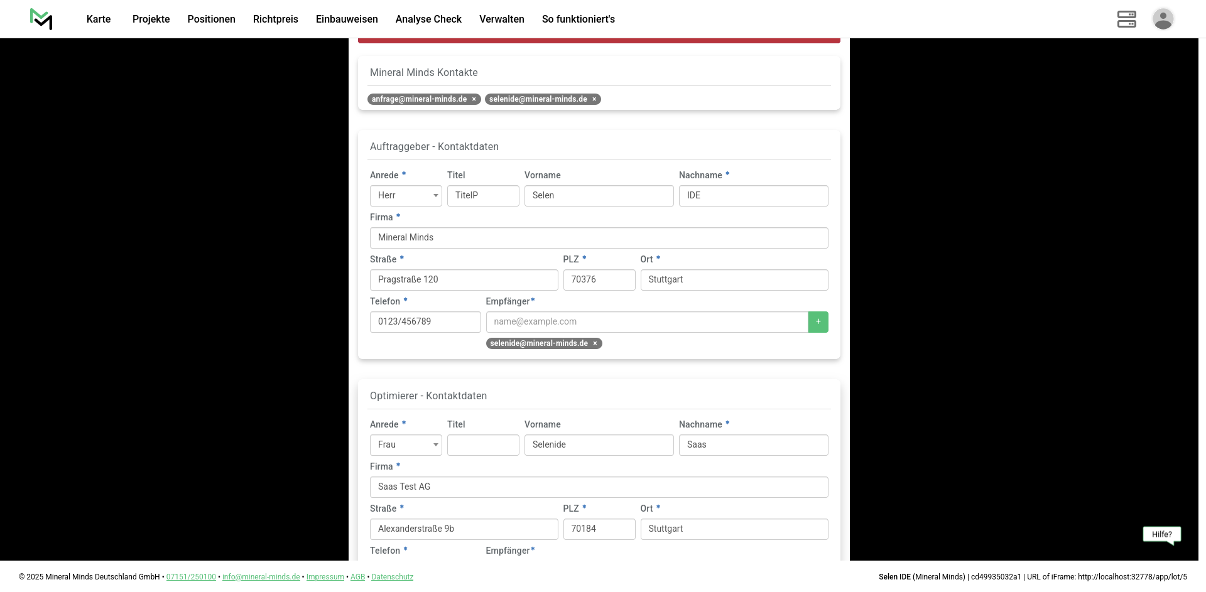Open the server stack icon in header
Screen dimensions: 1206x592
click(1126, 19)
